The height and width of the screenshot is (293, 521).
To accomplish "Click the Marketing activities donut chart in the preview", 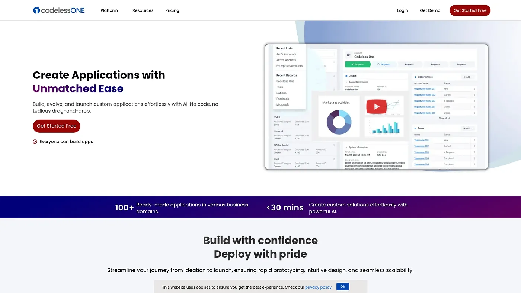I will [339, 122].
